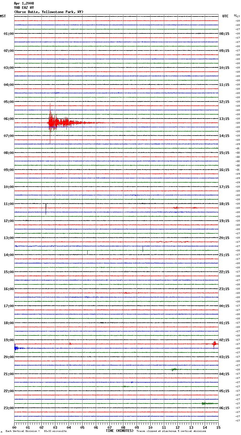Click the 'TIME (MINUTES)' axis title
The height and width of the screenshot is (435, 241).
click(120, 431)
